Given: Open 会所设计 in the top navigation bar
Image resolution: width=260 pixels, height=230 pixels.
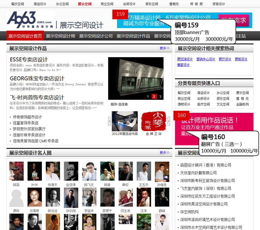Looking at the screenshot, I should click(129, 4).
